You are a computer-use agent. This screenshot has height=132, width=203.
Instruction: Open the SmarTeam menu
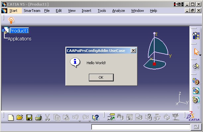pos(32,11)
